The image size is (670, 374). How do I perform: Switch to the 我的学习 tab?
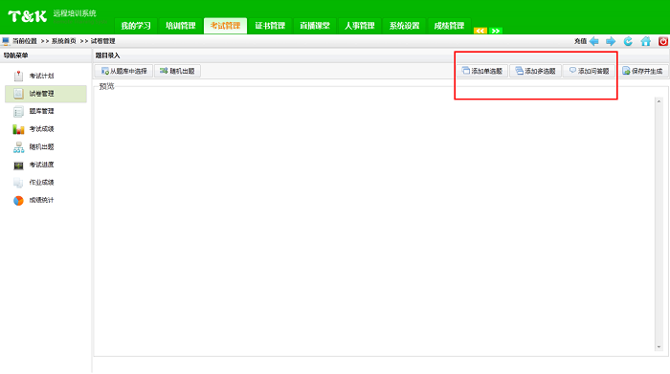136,26
